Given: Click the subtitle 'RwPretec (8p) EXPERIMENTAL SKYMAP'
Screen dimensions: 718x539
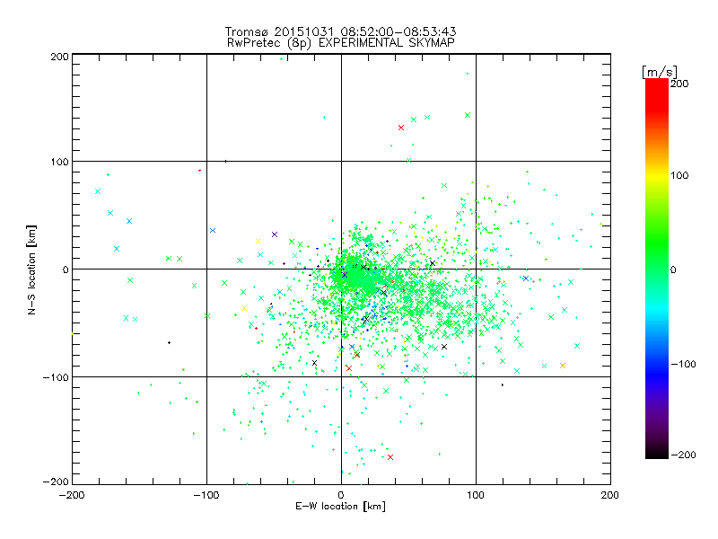Looking at the screenshot, I should [x=341, y=43].
